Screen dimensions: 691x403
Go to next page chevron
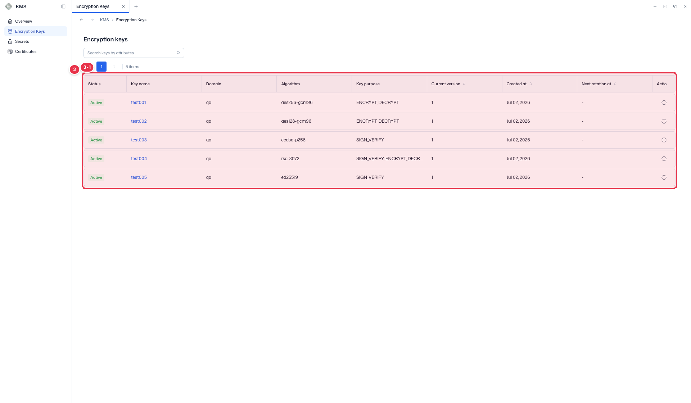(x=114, y=67)
